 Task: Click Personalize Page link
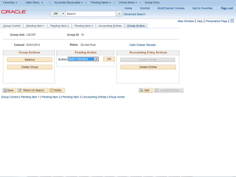click(216, 21)
